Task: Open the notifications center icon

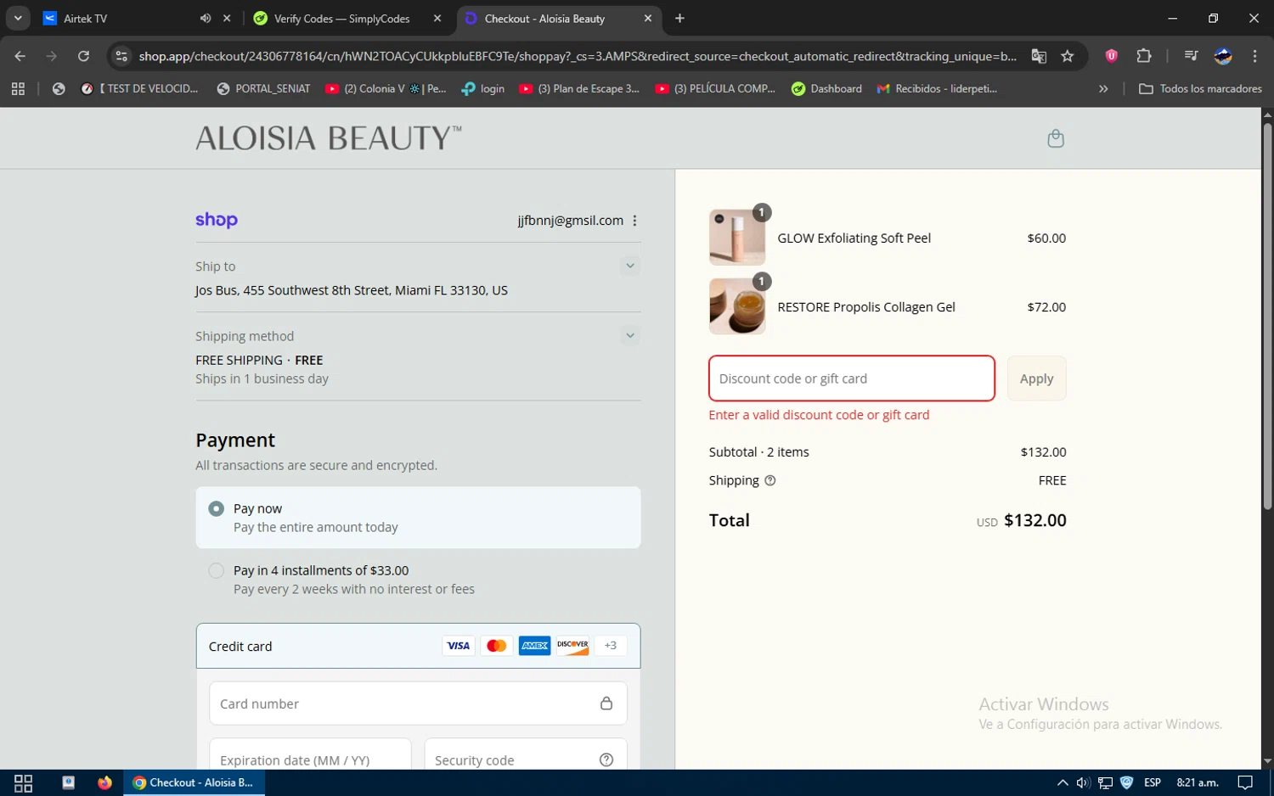Action: [1245, 782]
